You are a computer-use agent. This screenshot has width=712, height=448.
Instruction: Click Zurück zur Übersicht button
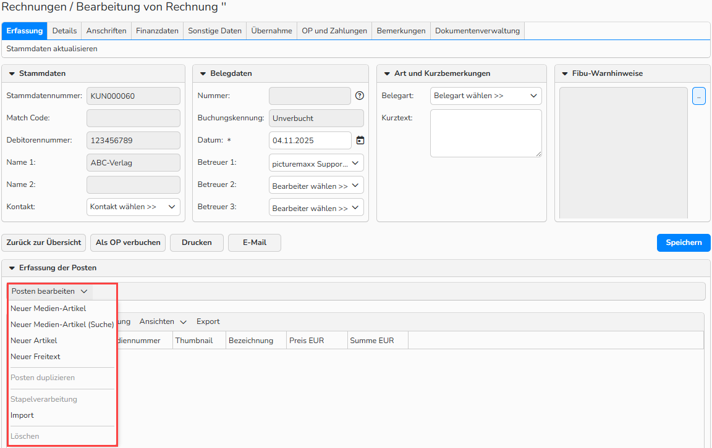(x=44, y=243)
